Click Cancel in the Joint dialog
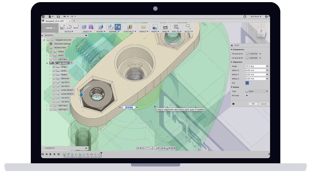This screenshot has width=312, height=174. pos(264,104)
